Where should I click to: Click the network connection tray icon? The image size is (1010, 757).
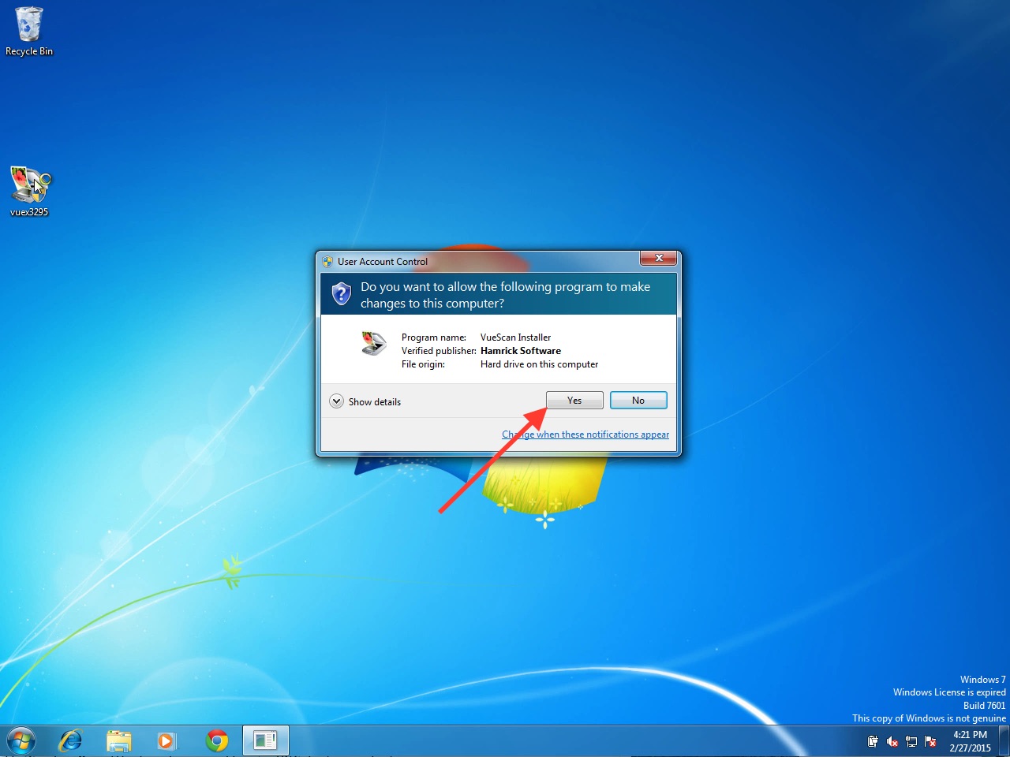(x=911, y=741)
